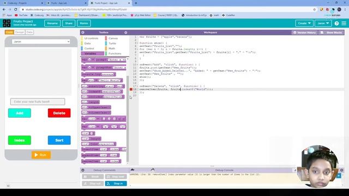Click the green Add button in the app
This screenshot has width=349, height=196.
click(x=20, y=113)
